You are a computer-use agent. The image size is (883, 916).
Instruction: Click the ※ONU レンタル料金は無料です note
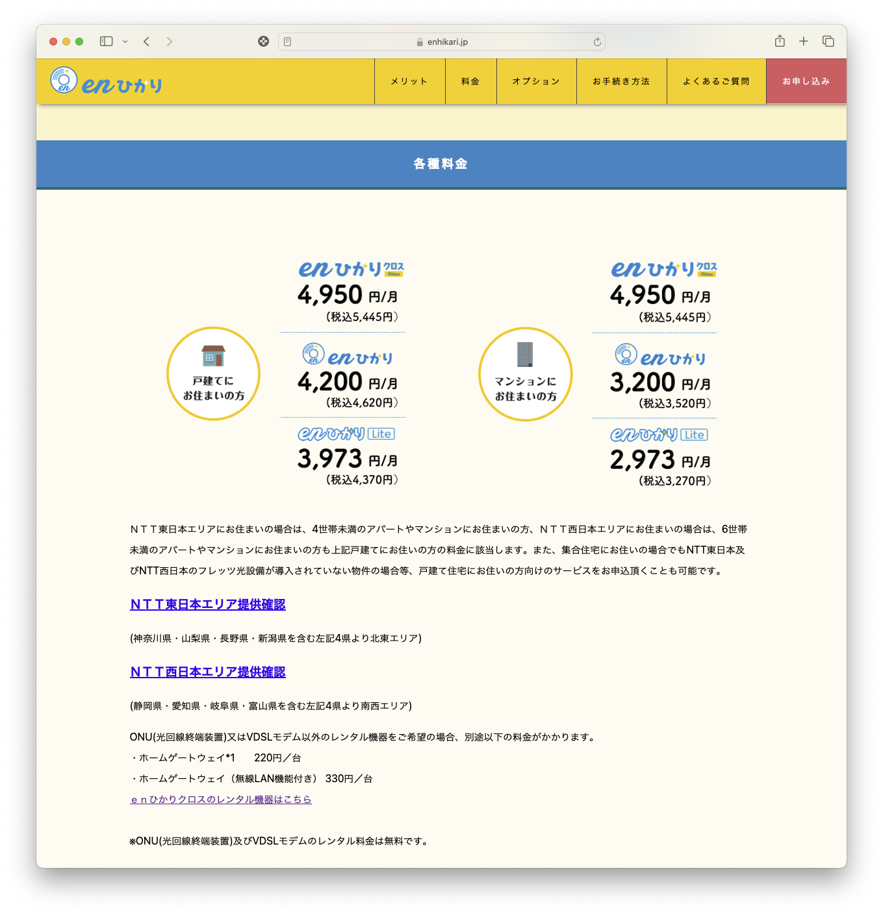click(x=279, y=841)
